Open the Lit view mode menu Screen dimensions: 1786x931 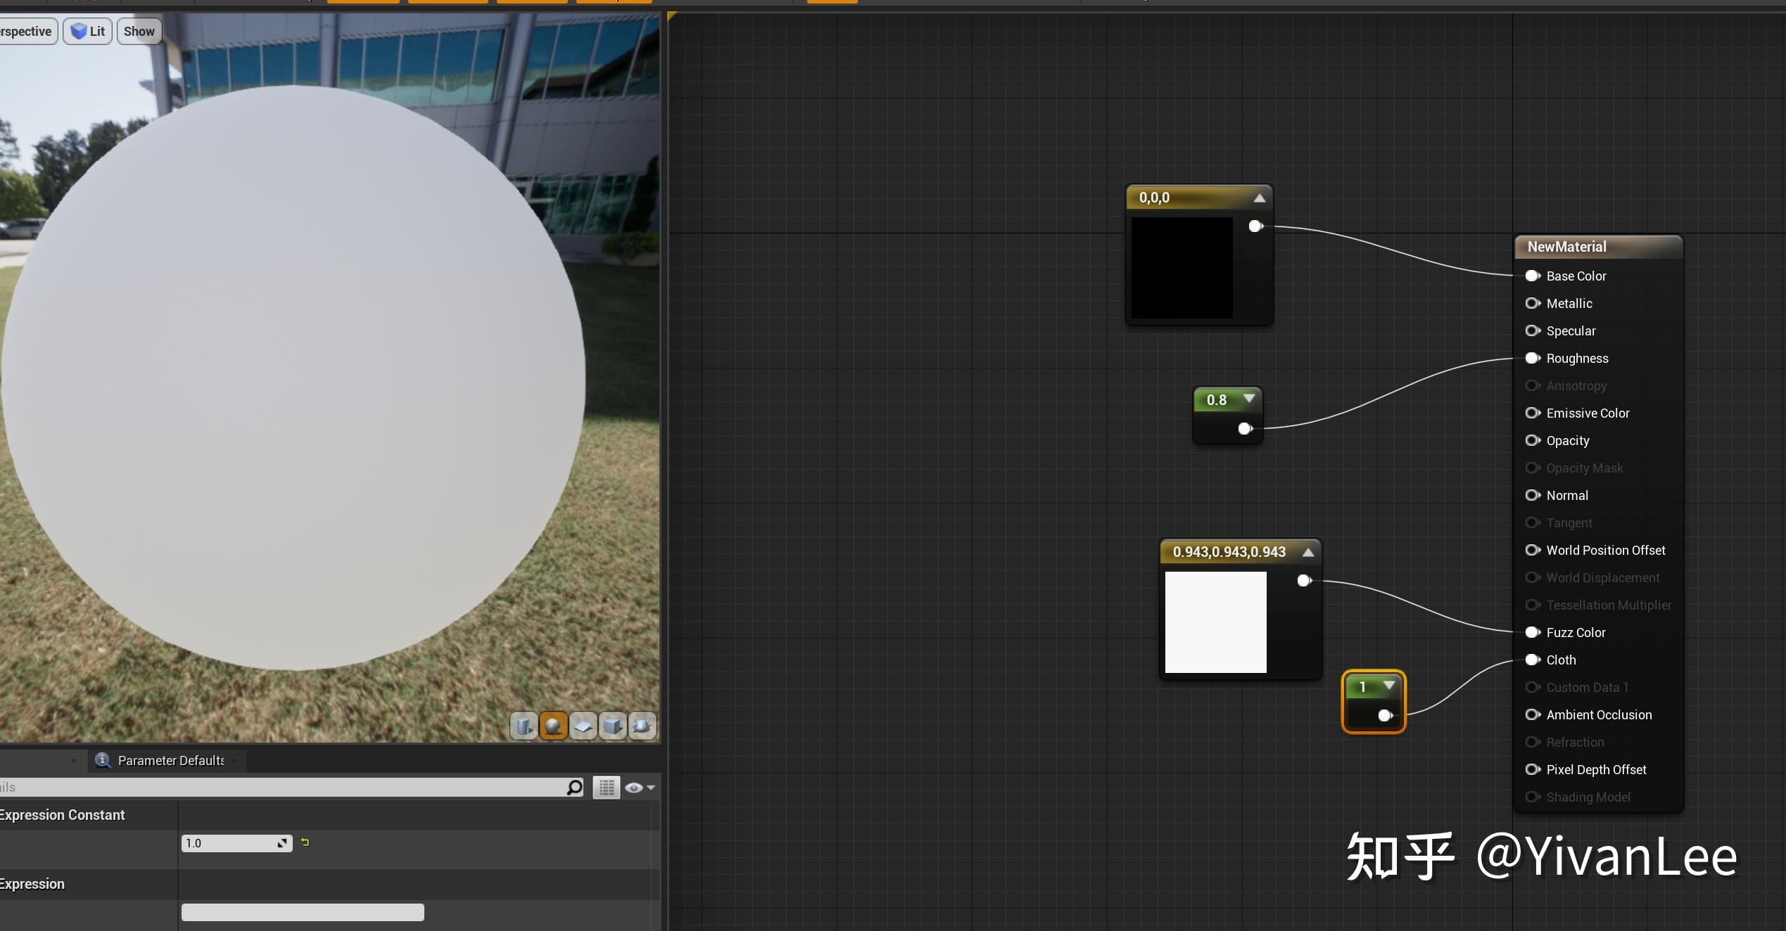pos(88,31)
